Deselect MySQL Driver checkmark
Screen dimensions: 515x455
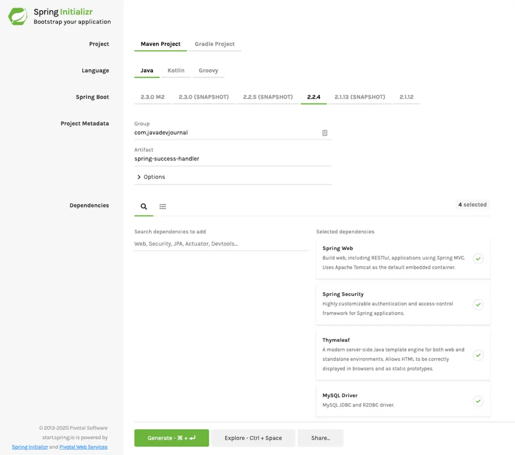[478, 401]
